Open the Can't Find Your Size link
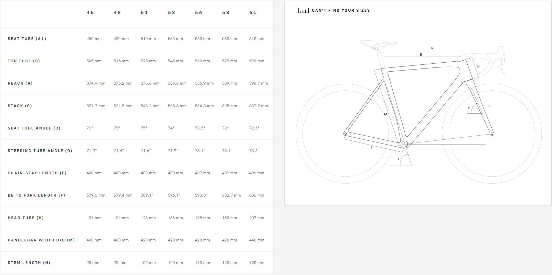Screen dimensions: 552x275 tap(341, 11)
